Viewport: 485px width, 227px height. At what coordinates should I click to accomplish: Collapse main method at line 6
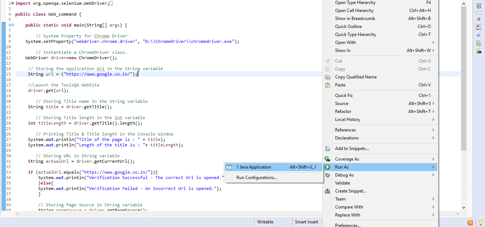[x=12, y=25]
